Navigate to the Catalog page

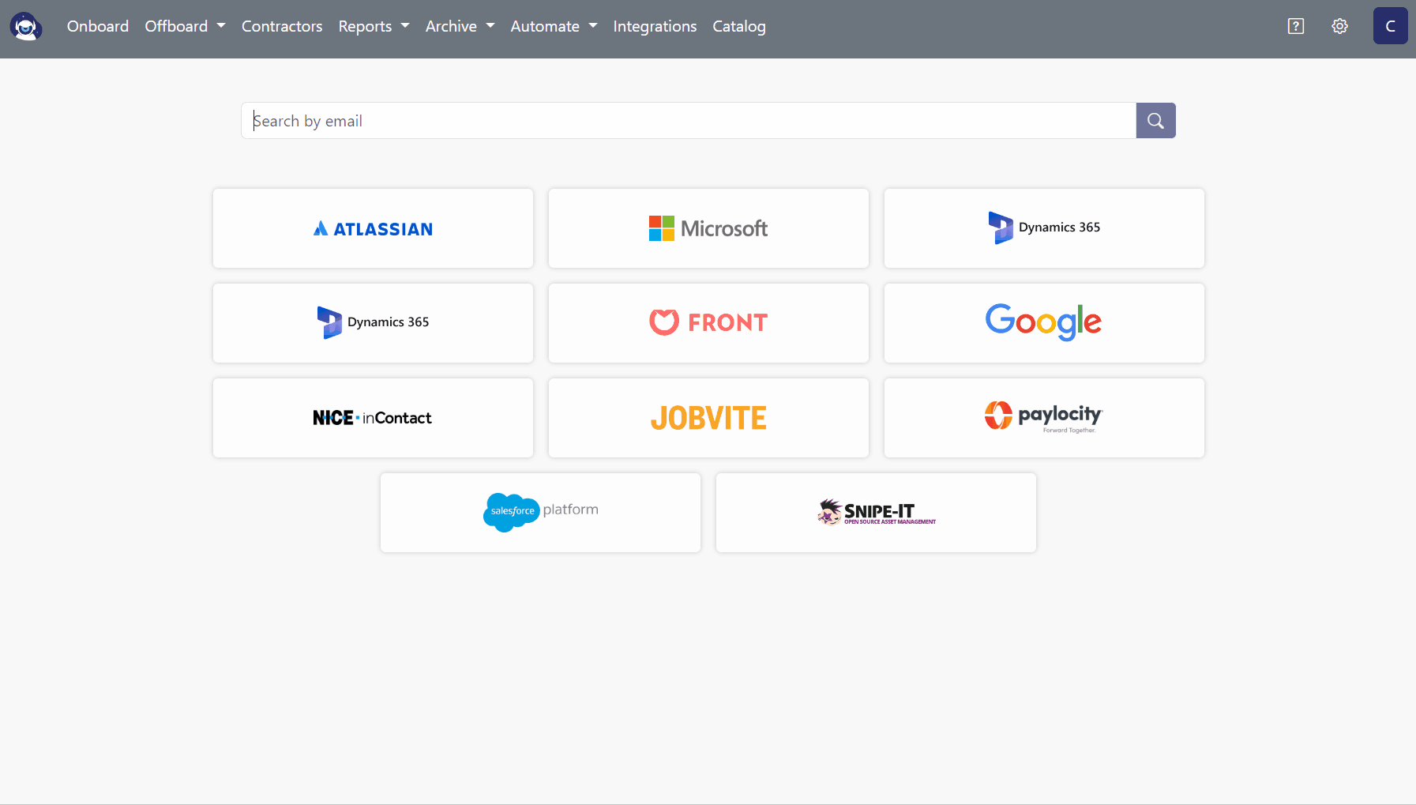pyautogui.click(x=738, y=26)
